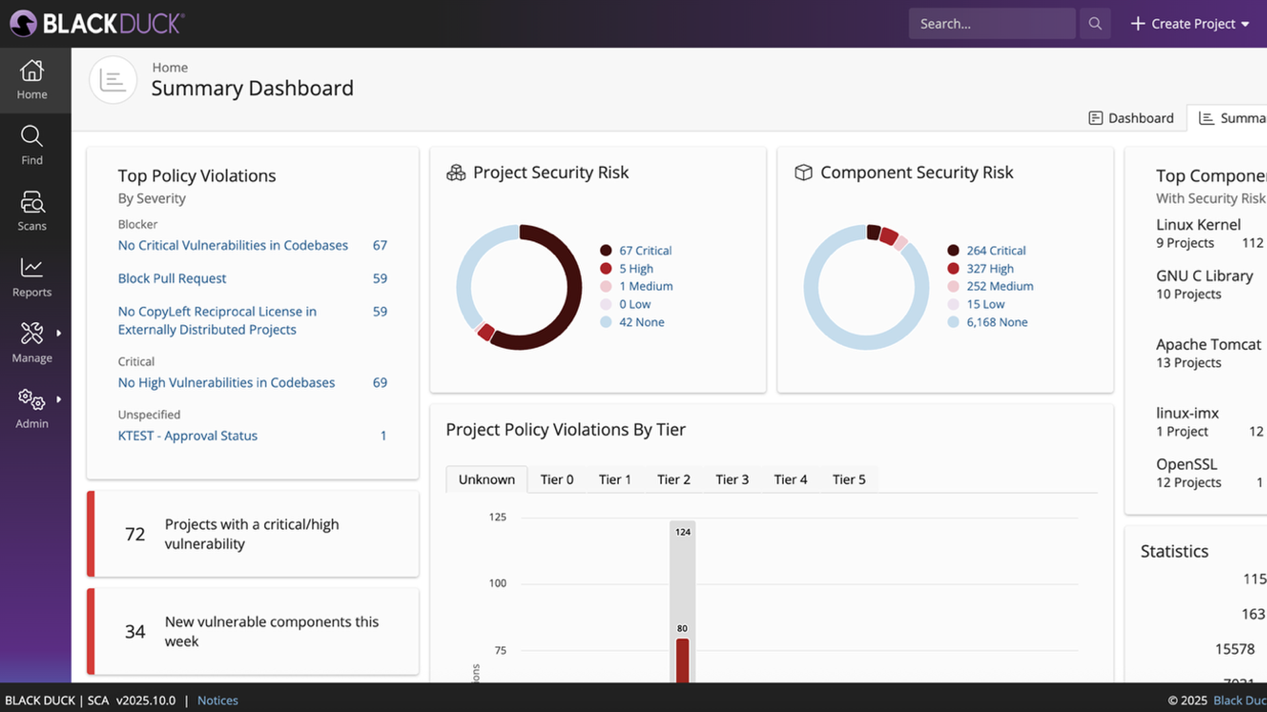The width and height of the screenshot is (1267, 712).
Task: Expand the Admin submenu arrow
Action: click(x=59, y=399)
